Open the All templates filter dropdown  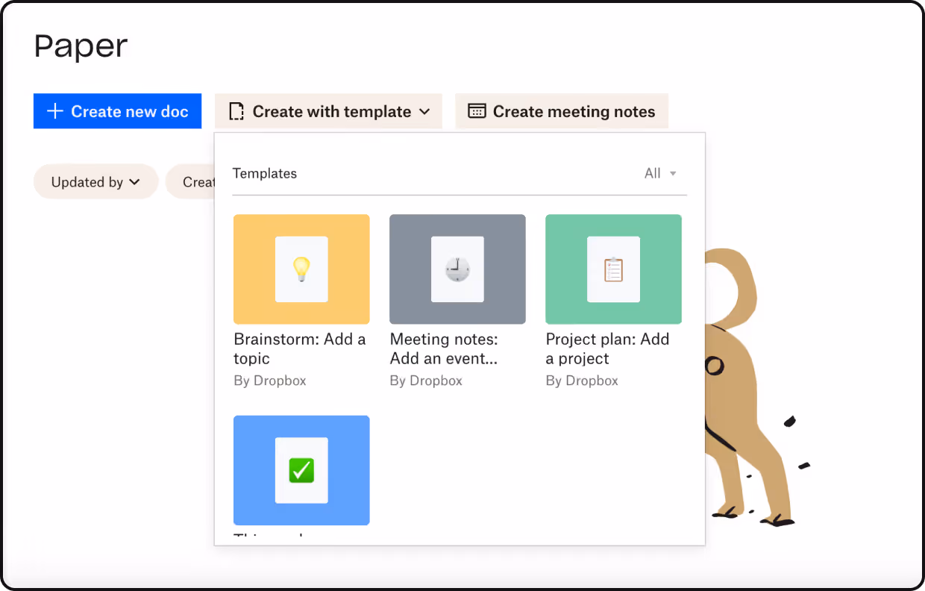(660, 173)
